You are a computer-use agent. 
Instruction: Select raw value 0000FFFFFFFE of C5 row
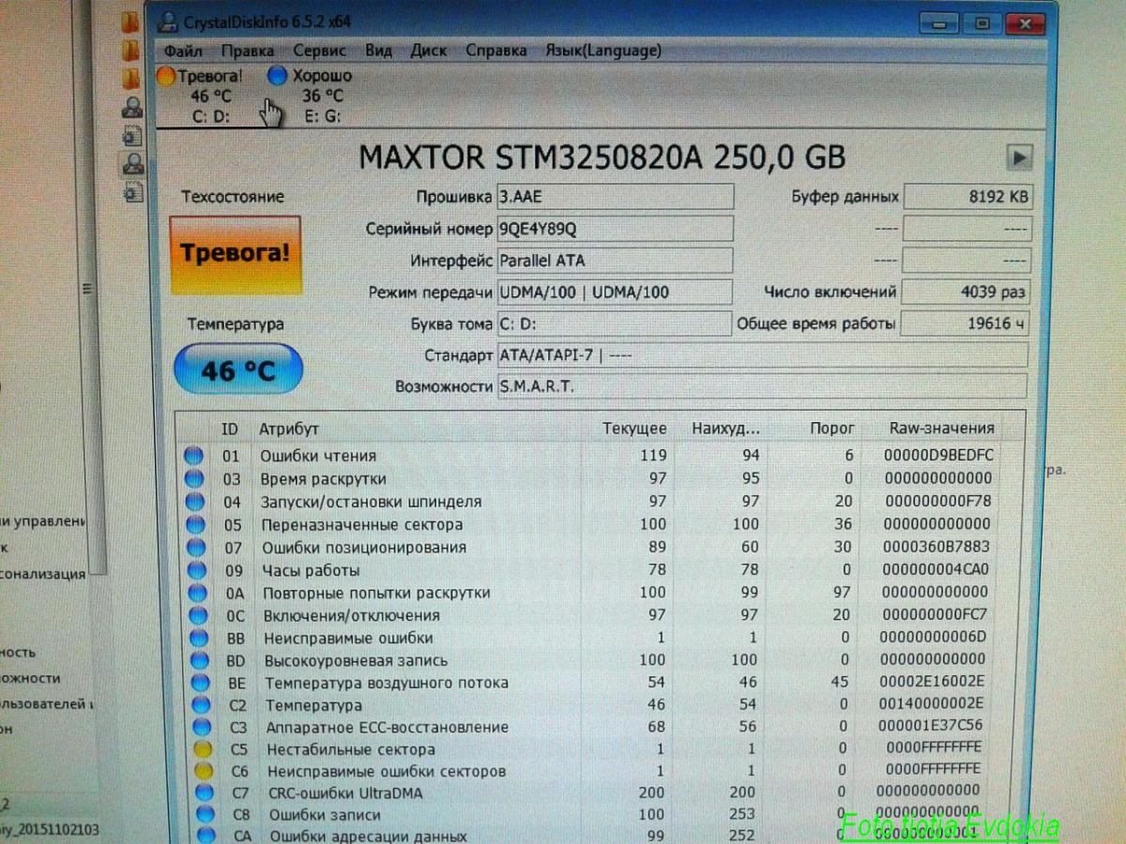(935, 747)
